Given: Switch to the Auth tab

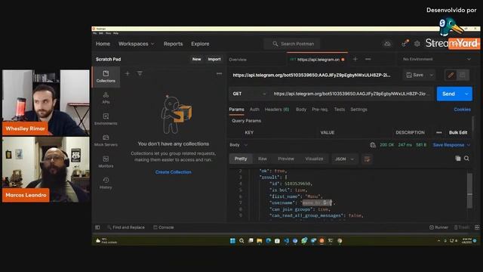Looking at the screenshot, I should [254, 109].
